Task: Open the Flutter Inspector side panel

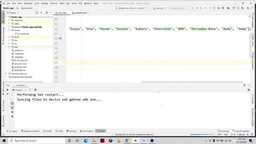Action: tap(253, 20)
